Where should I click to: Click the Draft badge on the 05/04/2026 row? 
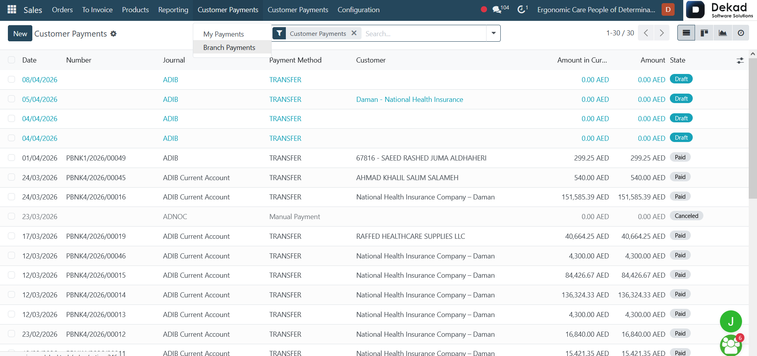pos(681,99)
